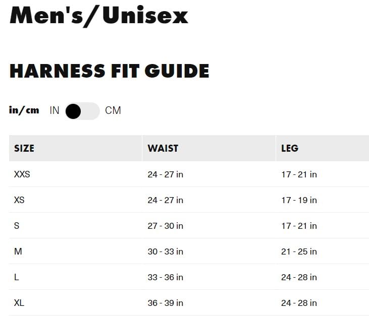Screen dimensions: 369x316
Task: Click the 17 - 19 in leg value
Action: point(299,200)
